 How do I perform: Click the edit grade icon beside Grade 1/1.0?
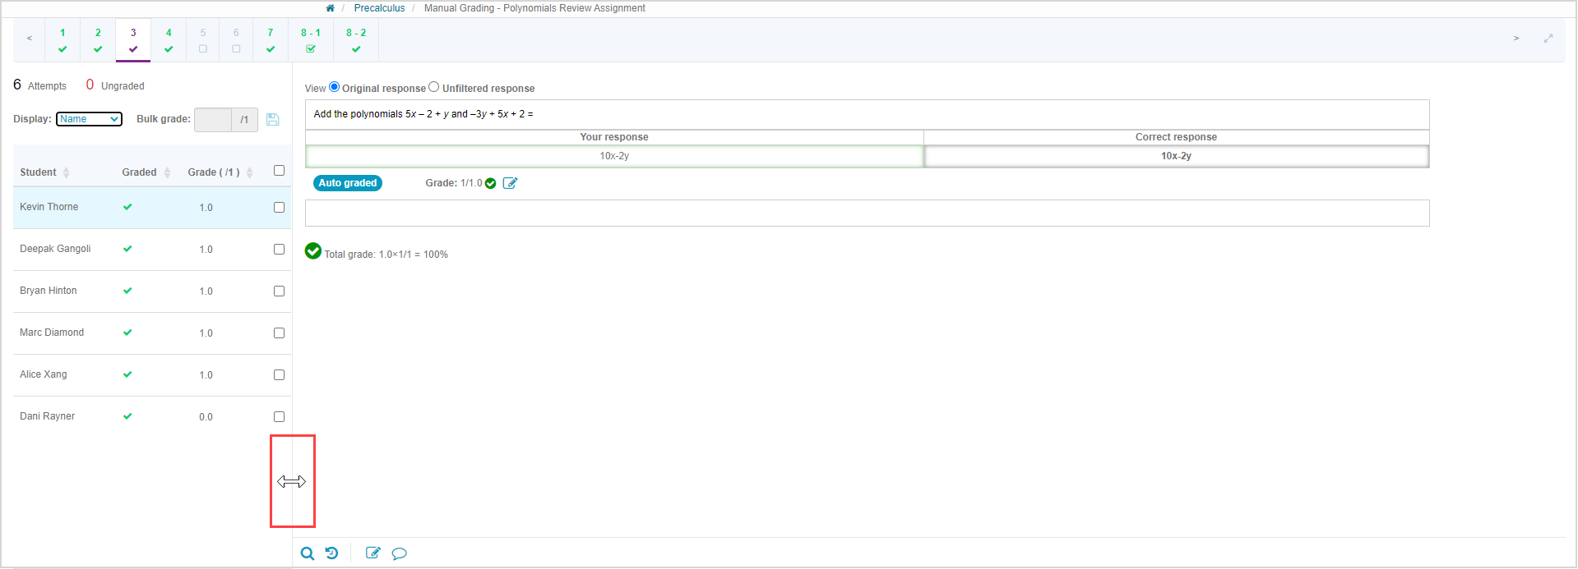510,183
